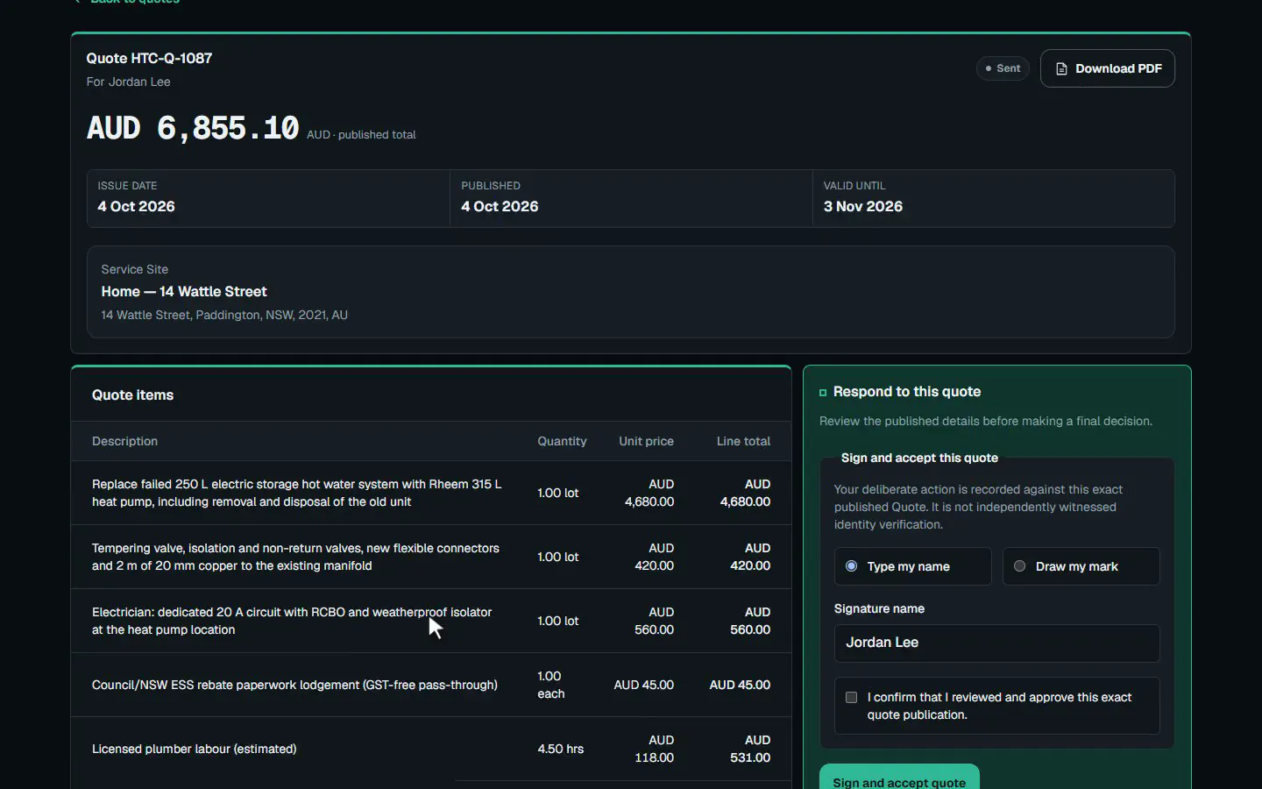
Task: Select the "Quote HTC-Q-1087" title
Action: [149, 59]
